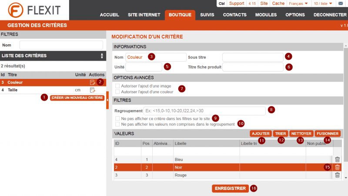Screen dimensions: 348x196
Task: Delete the Rouge value with trash icon
Action: point(337,175)
